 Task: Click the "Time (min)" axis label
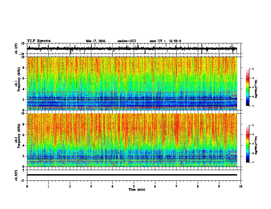[137, 190]
